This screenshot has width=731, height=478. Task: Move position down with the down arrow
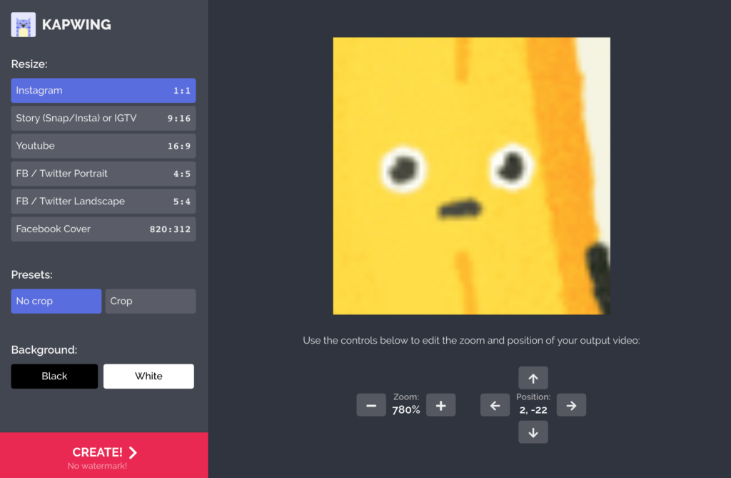pos(533,432)
